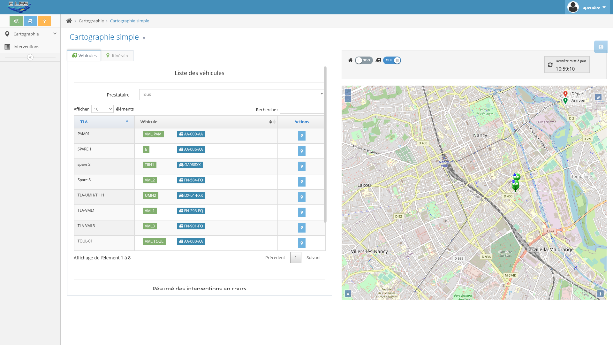This screenshot has height=345, width=613.
Task: Open the Prestataire dropdown
Action: coord(231,95)
